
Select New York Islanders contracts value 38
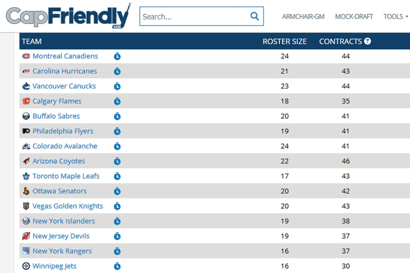click(346, 221)
